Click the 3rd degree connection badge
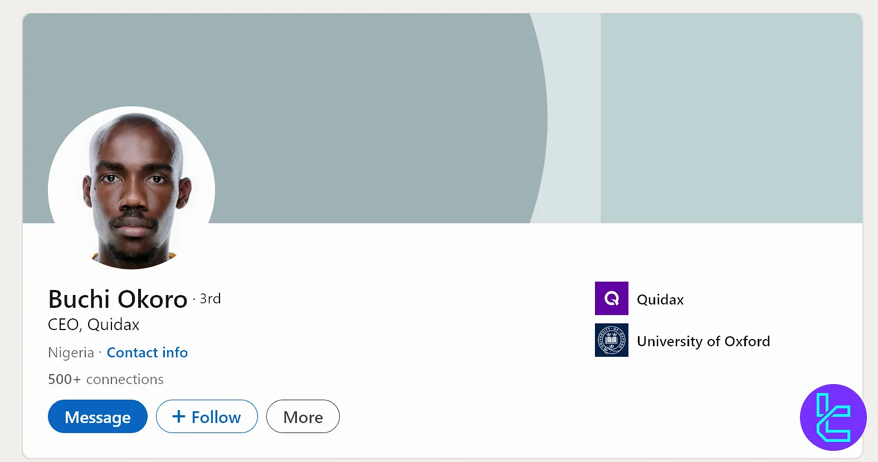Viewport: 878px width, 462px height. [x=211, y=299]
